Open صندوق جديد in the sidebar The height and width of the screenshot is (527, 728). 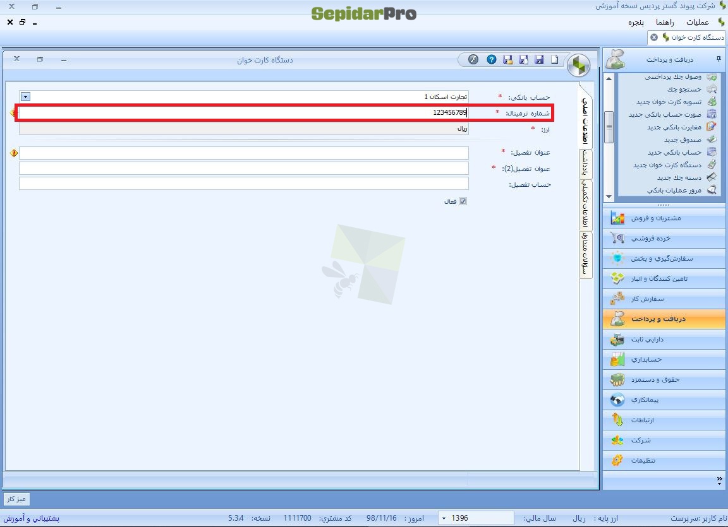(x=689, y=139)
